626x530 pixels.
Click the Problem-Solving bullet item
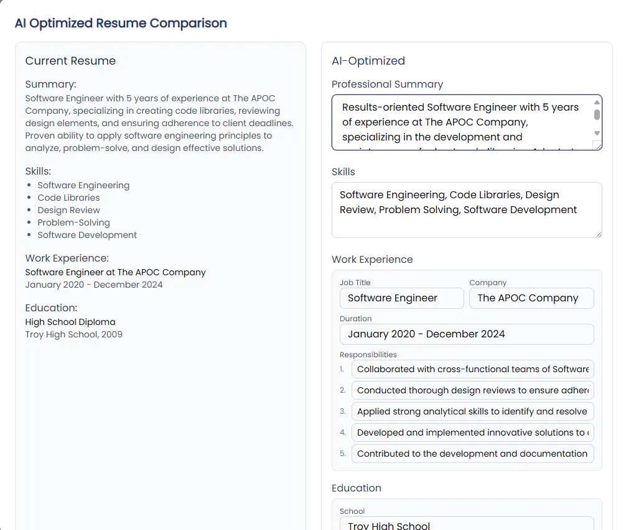[x=73, y=222]
